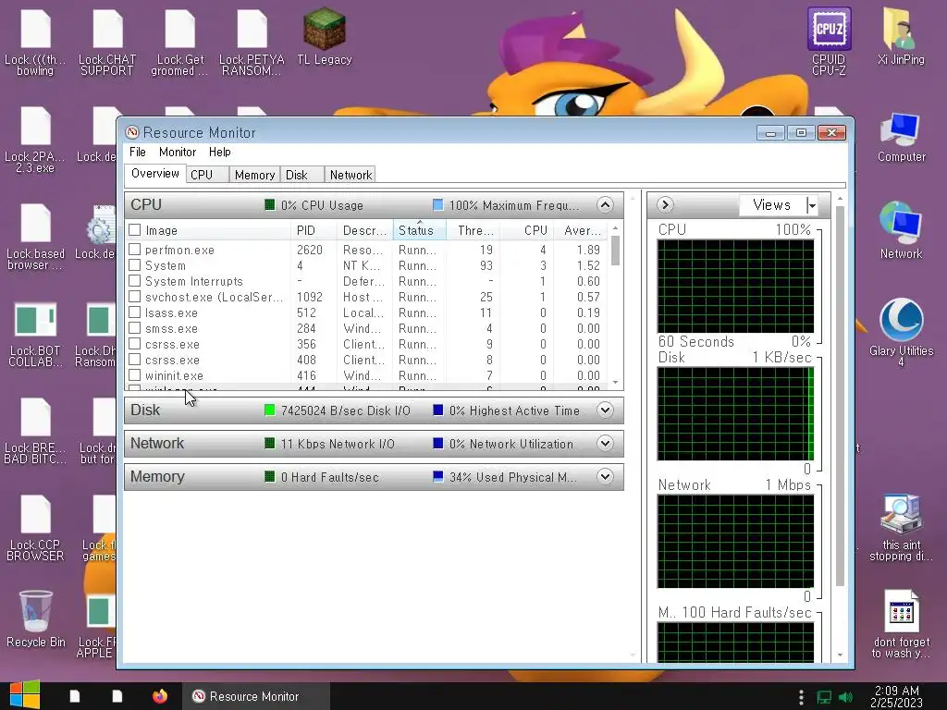Expand the Disk section chevron
The image size is (947, 710).
[605, 410]
